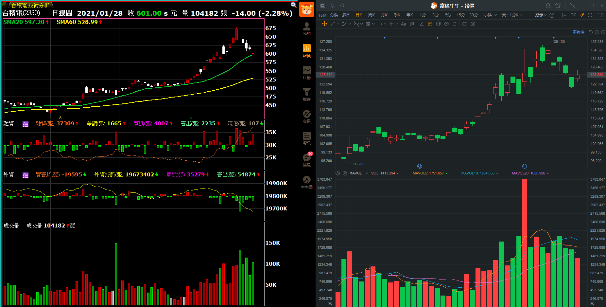Select the trend line drawing tool
Image resolution: width=606 pixels, height=307 pixels.
[x=333, y=24]
